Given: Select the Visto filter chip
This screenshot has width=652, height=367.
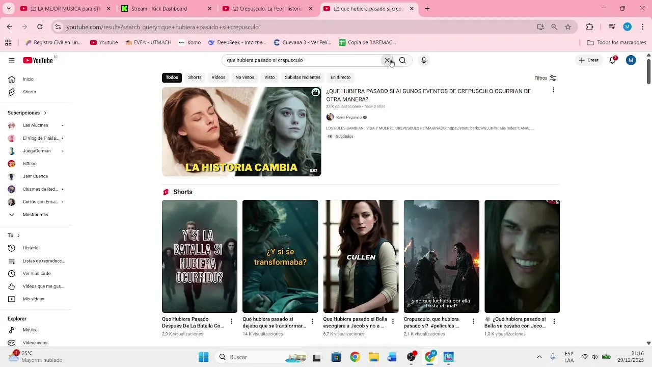Looking at the screenshot, I should 269,77.
